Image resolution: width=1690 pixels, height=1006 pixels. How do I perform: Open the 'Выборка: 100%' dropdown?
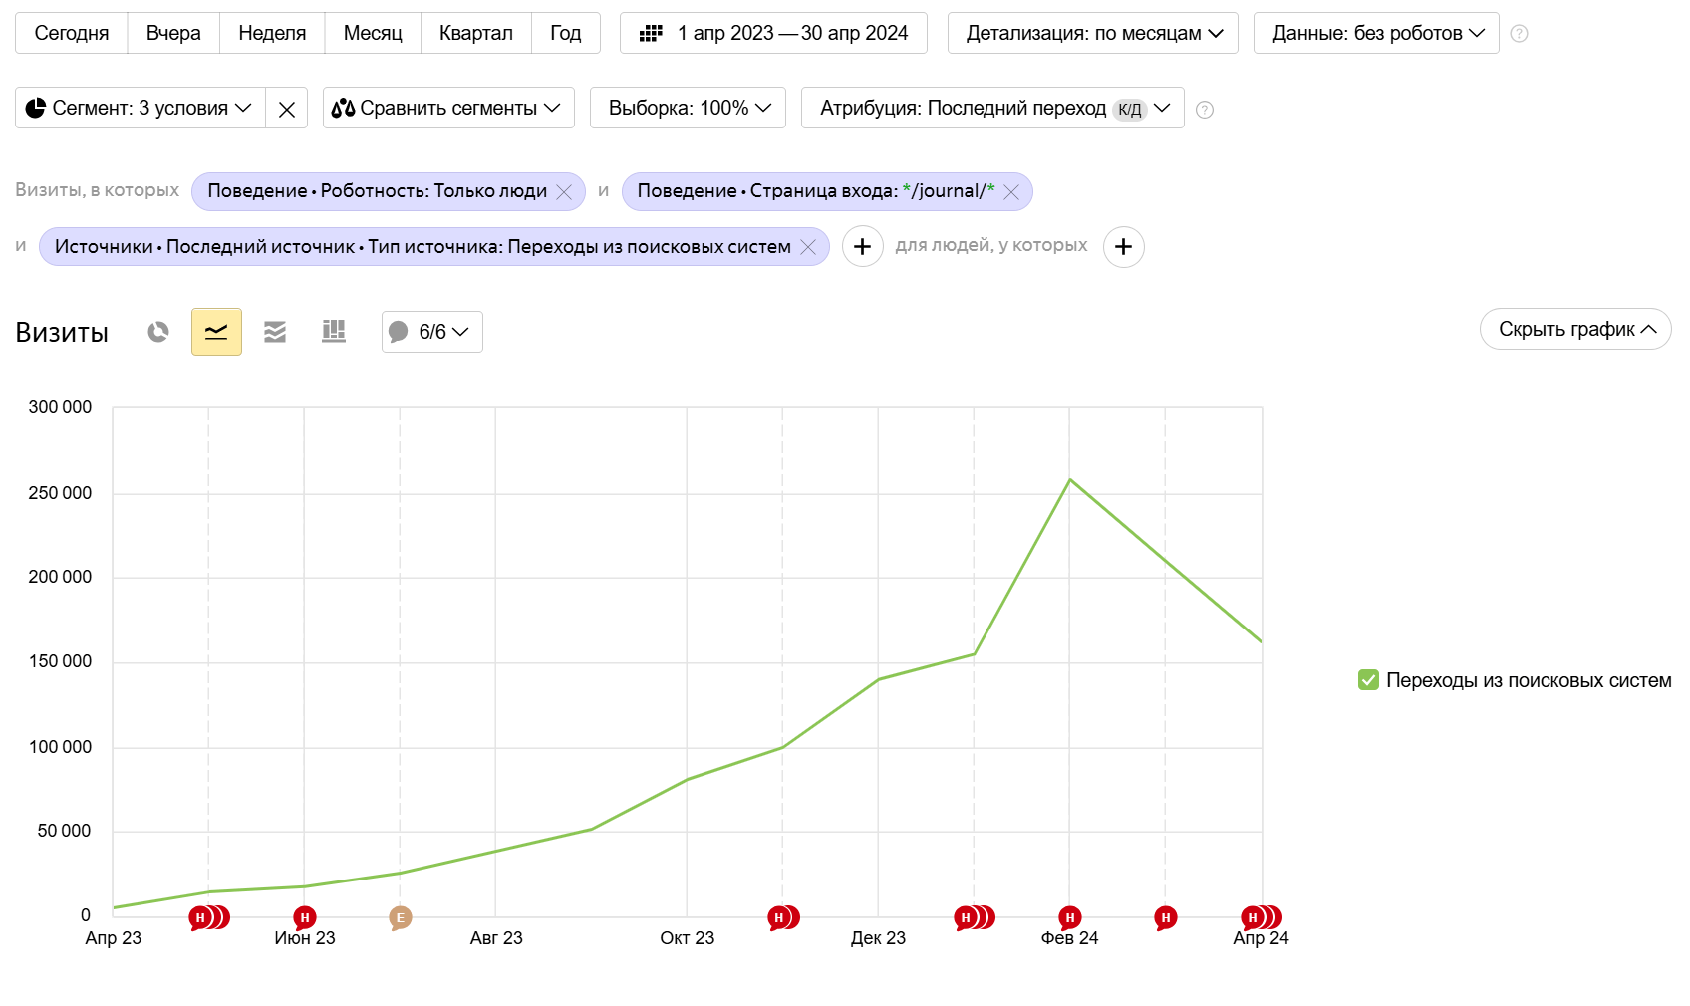(688, 108)
